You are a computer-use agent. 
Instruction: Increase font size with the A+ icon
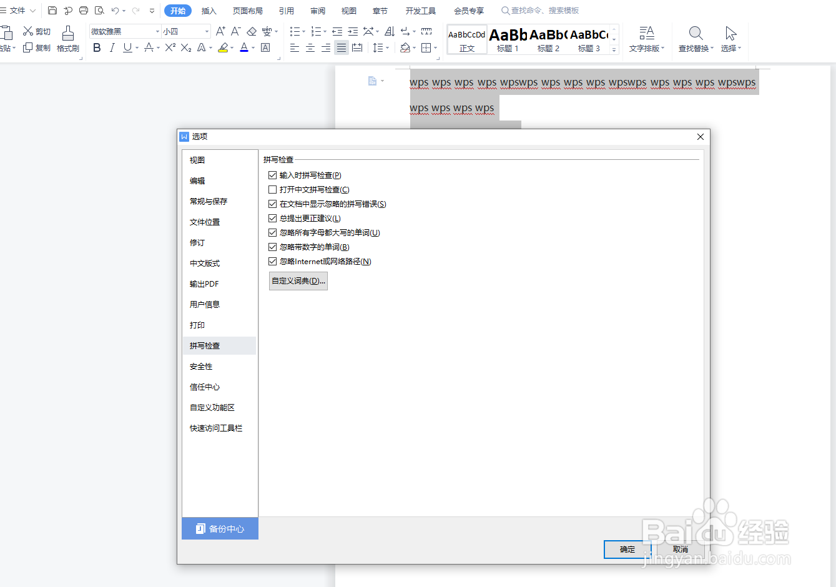(x=220, y=31)
